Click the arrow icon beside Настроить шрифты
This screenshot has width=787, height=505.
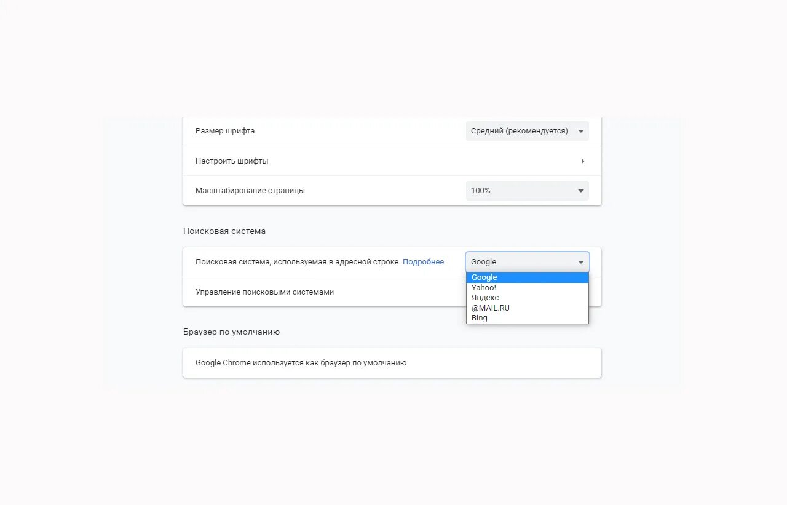click(x=582, y=161)
